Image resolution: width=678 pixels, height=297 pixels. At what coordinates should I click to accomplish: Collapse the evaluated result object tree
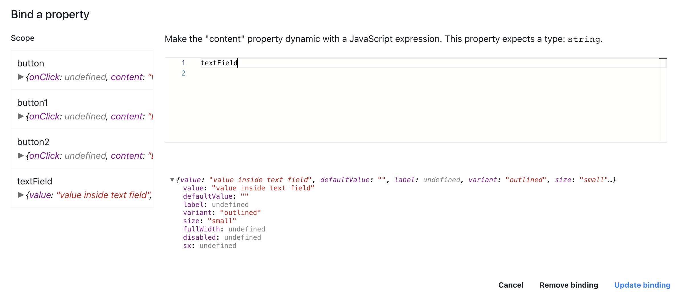click(172, 180)
